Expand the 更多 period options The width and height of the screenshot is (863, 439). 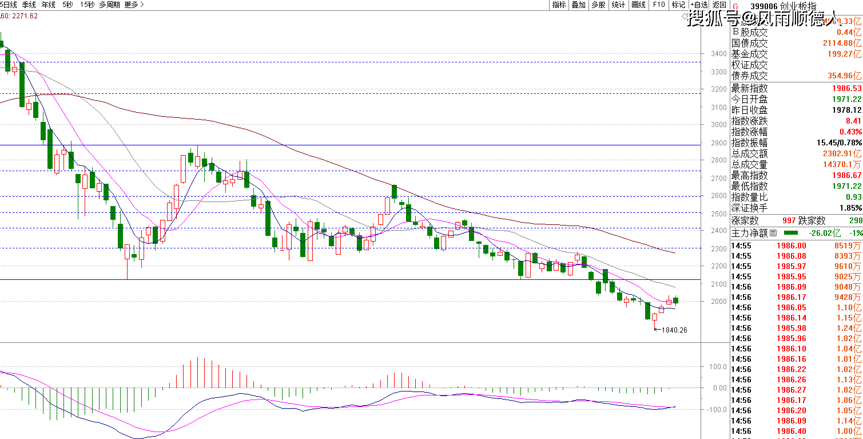point(133,5)
